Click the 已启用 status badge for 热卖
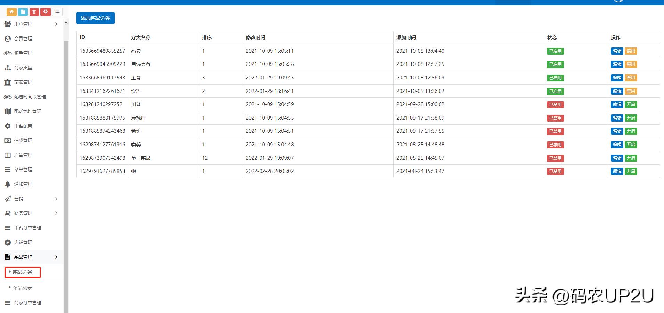Viewport: 664px width, 313px height. click(555, 51)
